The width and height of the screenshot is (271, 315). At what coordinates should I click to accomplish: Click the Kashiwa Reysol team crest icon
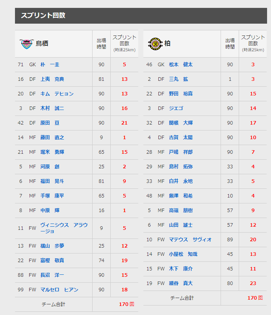coord(155,44)
